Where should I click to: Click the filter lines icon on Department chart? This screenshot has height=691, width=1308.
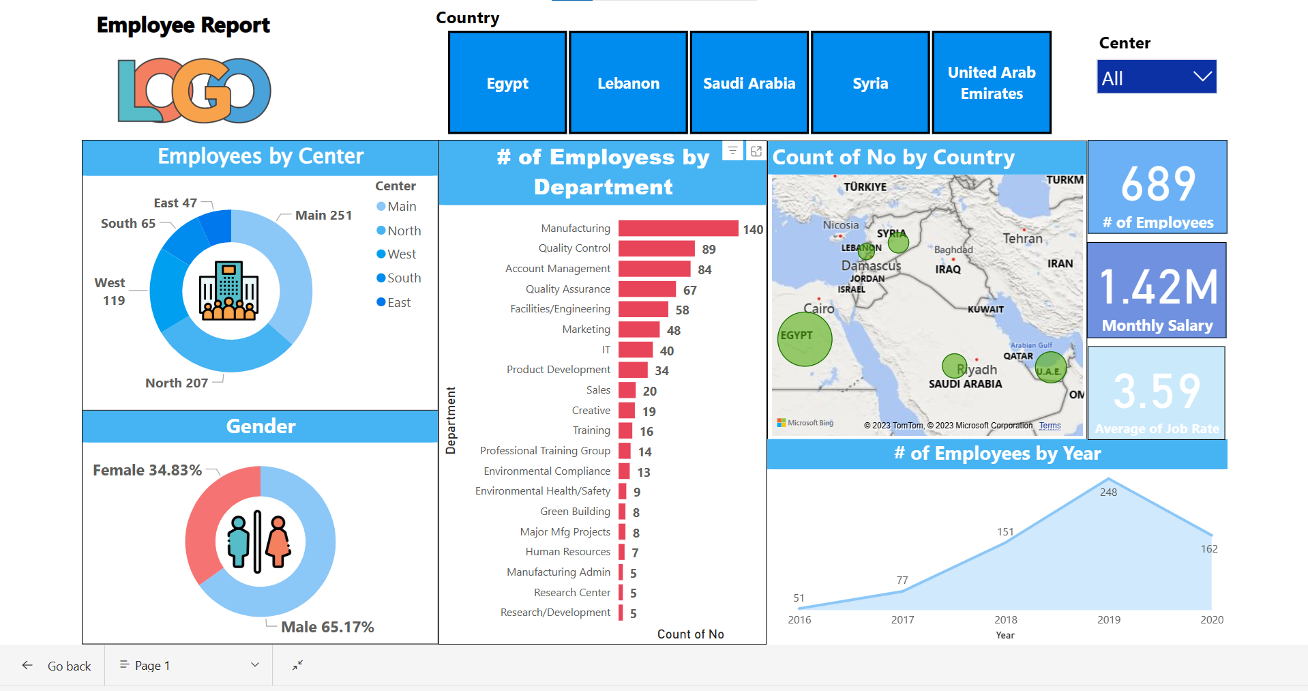pyautogui.click(x=732, y=151)
